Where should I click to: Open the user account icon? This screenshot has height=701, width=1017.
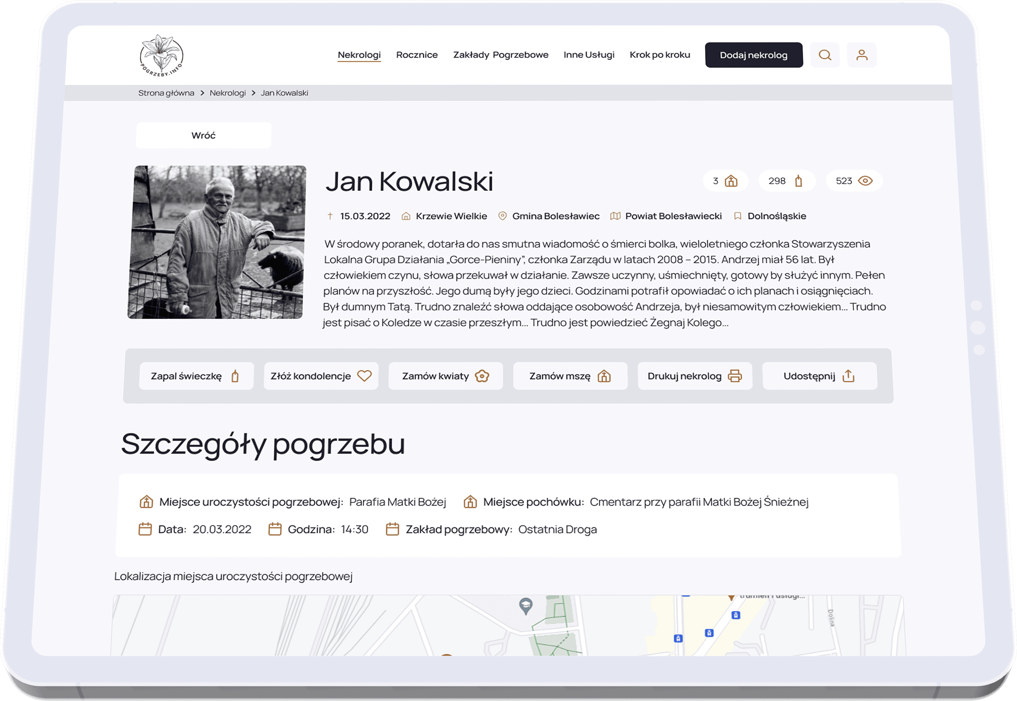coord(862,55)
